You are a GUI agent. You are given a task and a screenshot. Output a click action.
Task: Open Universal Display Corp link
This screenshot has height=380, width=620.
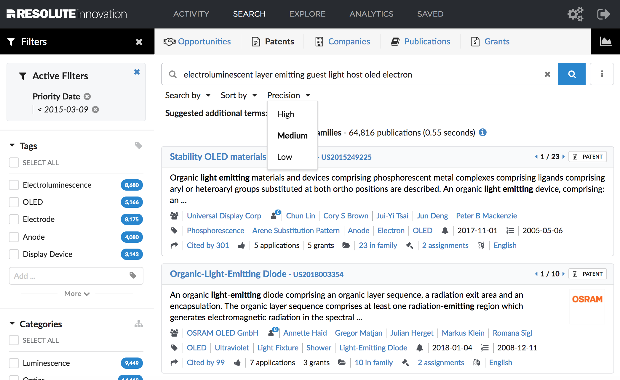click(224, 216)
